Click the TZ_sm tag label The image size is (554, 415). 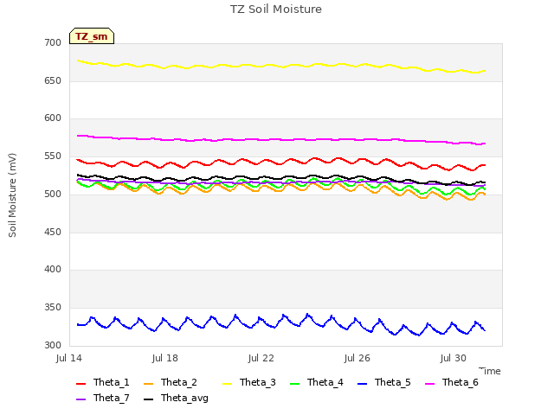[92, 36]
